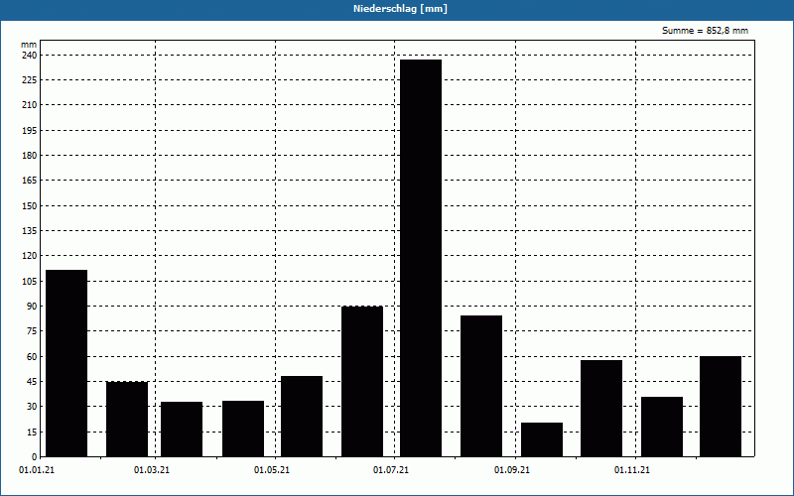Click the 165 value on the y-axis
The height and width of the screenshot is (496, 794).
30,181
